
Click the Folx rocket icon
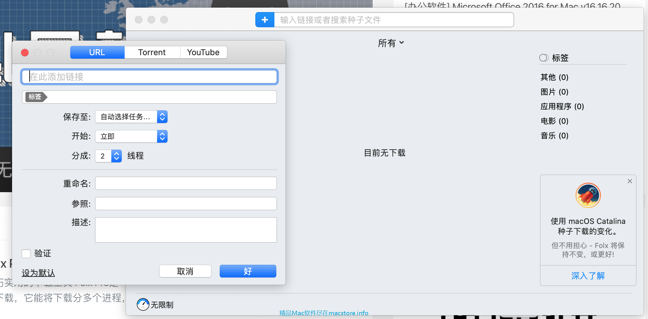point(588,195)
